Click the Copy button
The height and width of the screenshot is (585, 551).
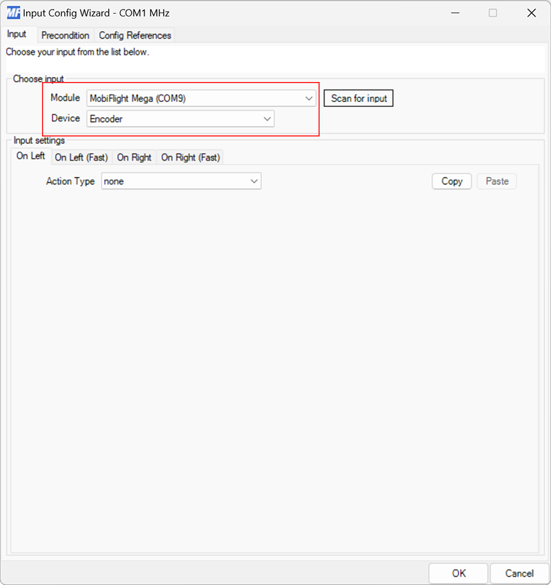pos(451,181)
